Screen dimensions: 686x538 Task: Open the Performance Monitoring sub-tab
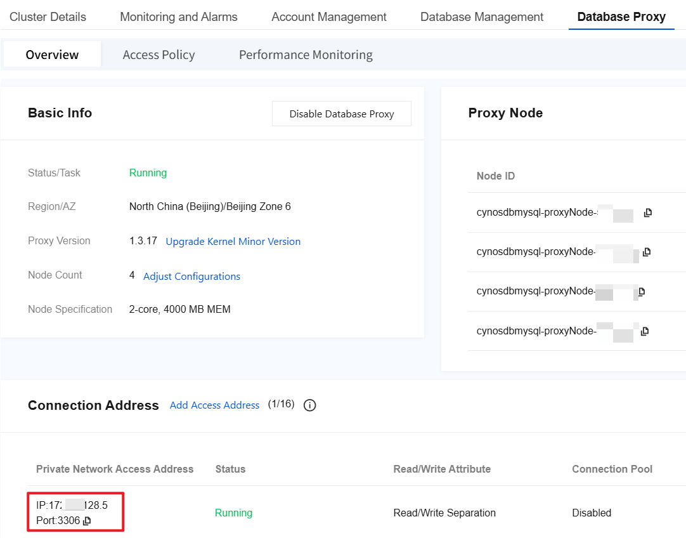(x=306, y=55)
